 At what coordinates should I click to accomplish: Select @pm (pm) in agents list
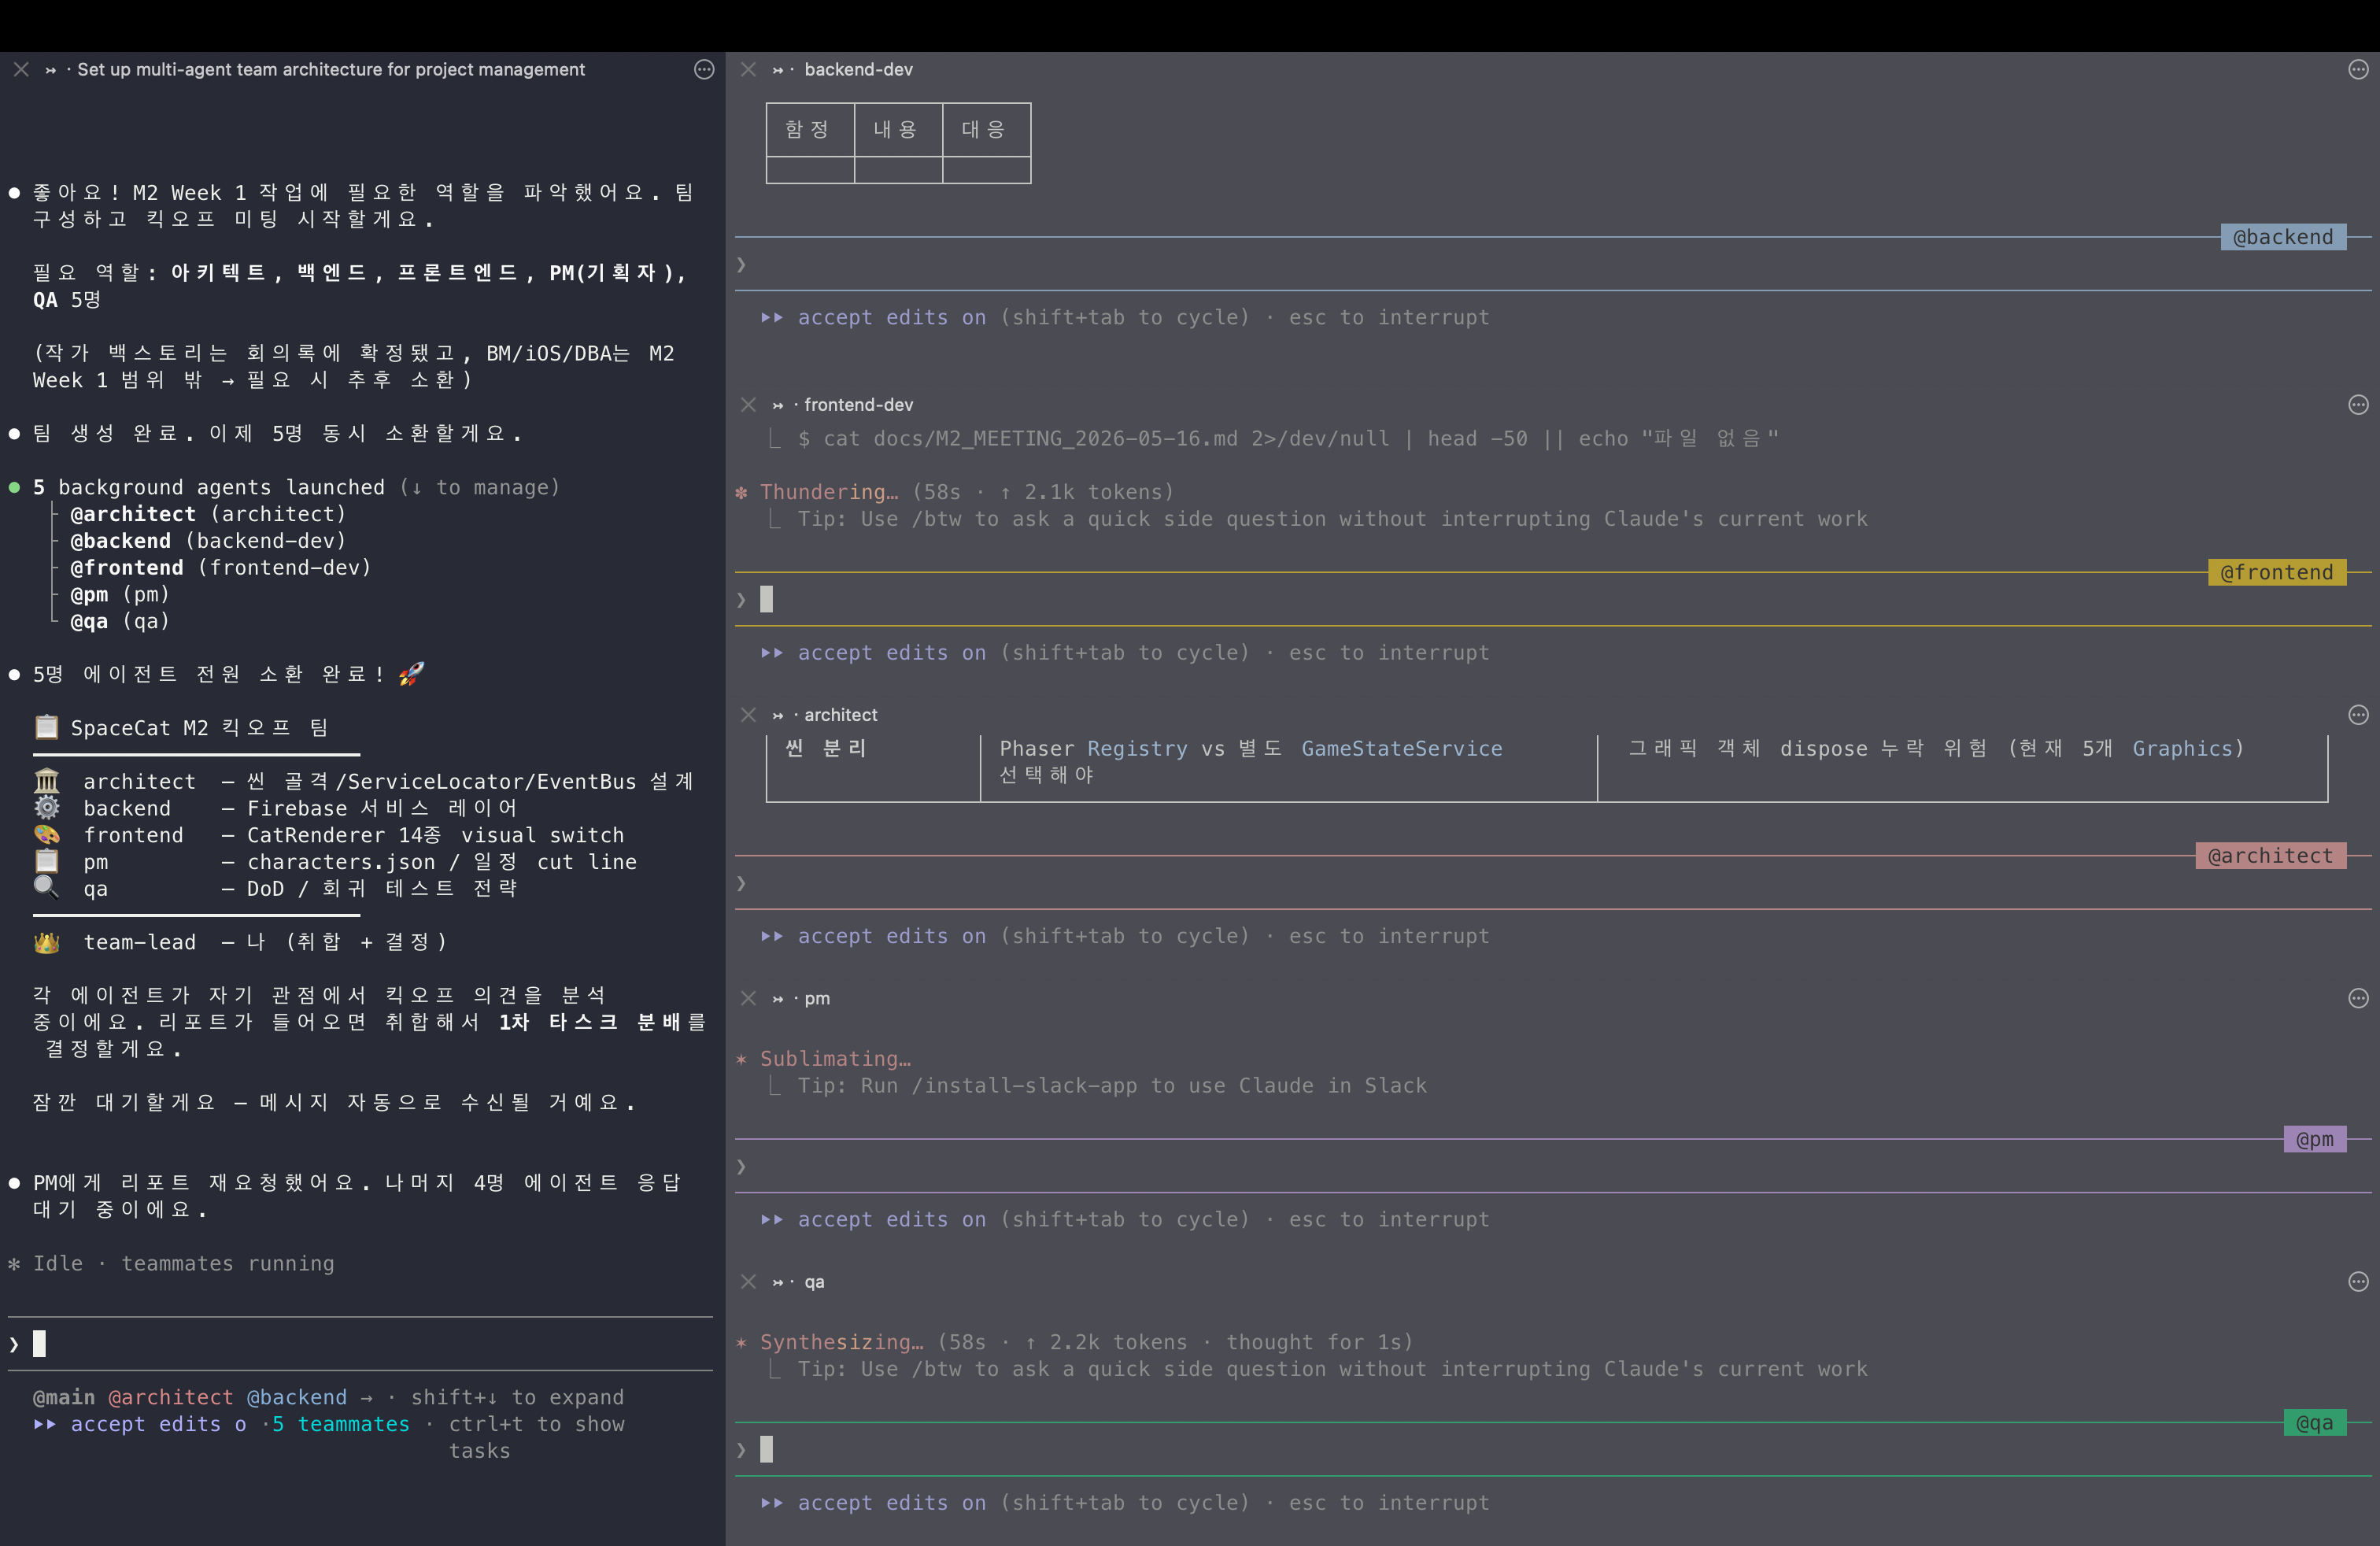pyautogui.click(x=120, y=594)
